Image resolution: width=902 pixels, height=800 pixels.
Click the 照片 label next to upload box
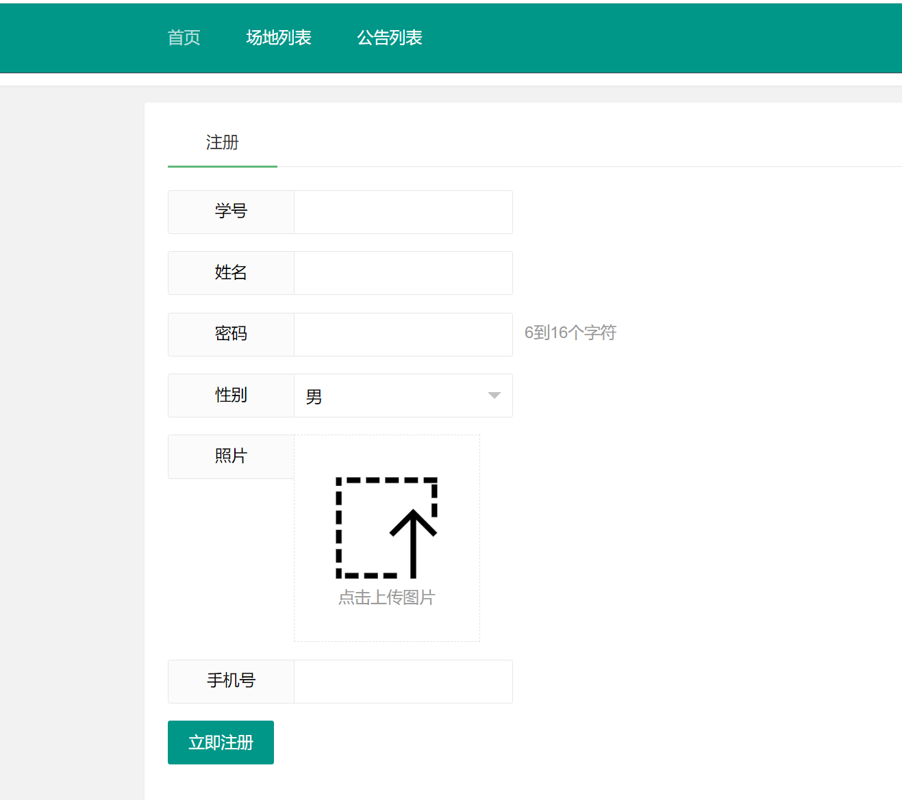[x=231, y=456]
